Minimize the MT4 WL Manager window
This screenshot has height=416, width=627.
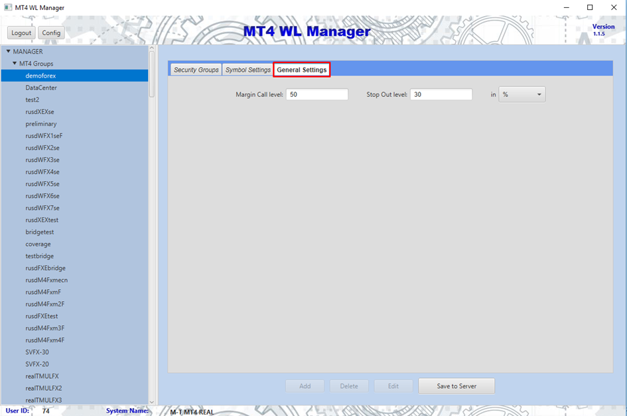(x=566, y=7)
